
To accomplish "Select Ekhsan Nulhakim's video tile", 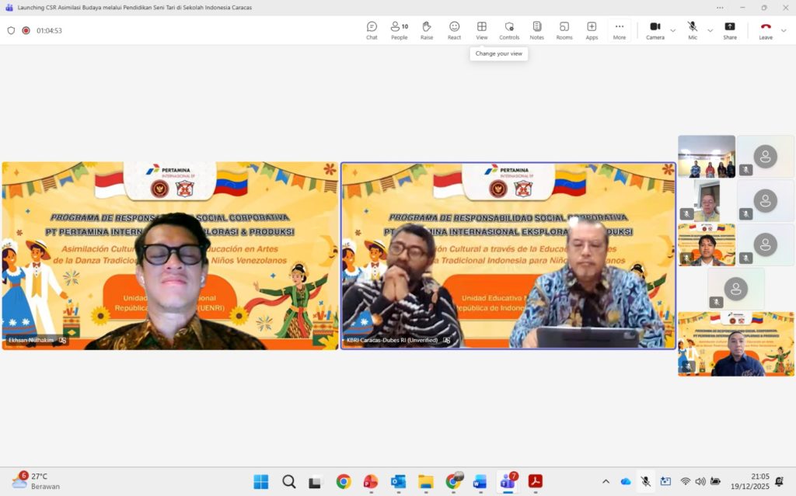I will click(170, 255).
